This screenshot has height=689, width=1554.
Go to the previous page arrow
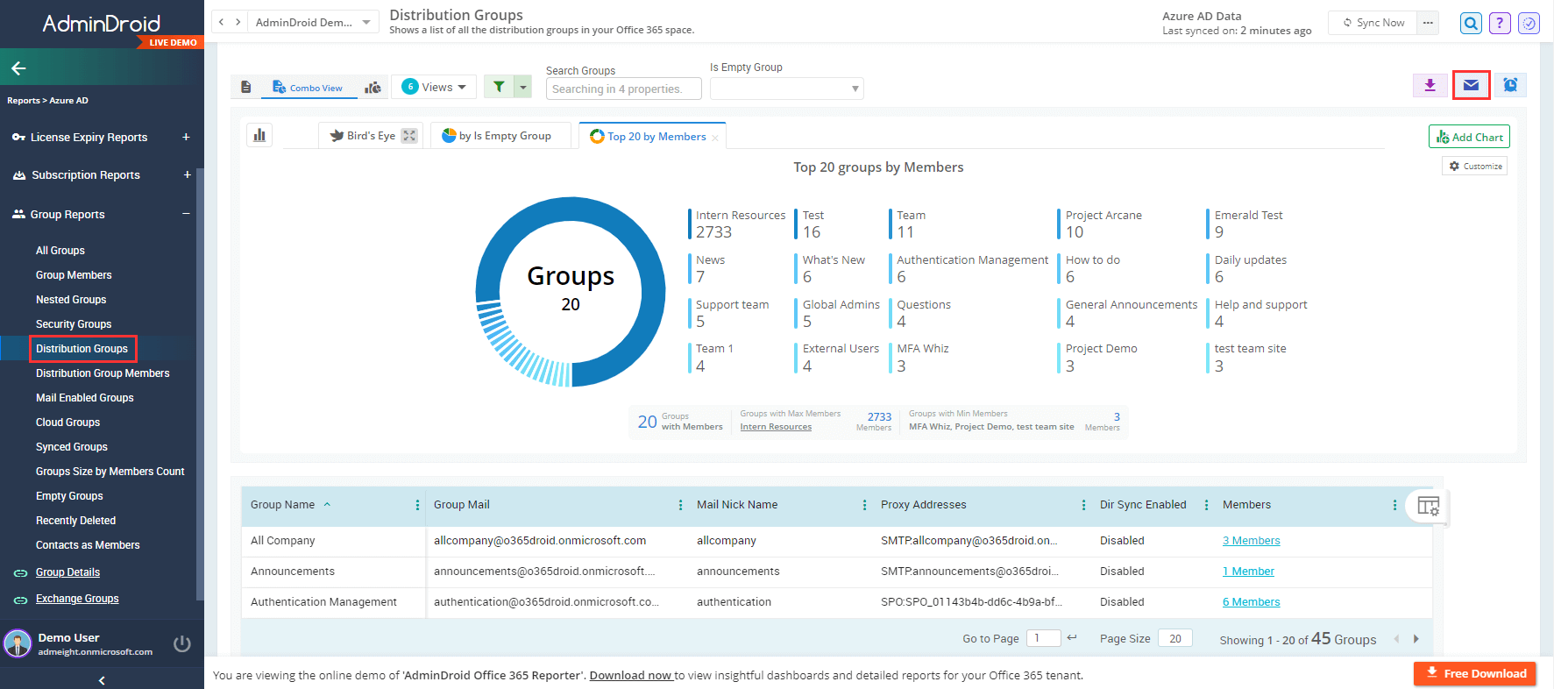[x=1396, y=639]
